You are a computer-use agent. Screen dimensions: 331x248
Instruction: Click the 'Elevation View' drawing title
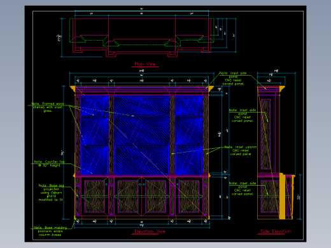pyautogui.click(x=150, y=231)
